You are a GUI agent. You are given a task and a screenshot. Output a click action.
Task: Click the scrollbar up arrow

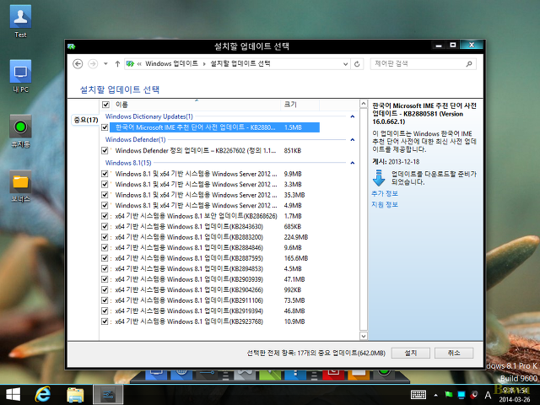pyautogui.click(x=364, y=104)
